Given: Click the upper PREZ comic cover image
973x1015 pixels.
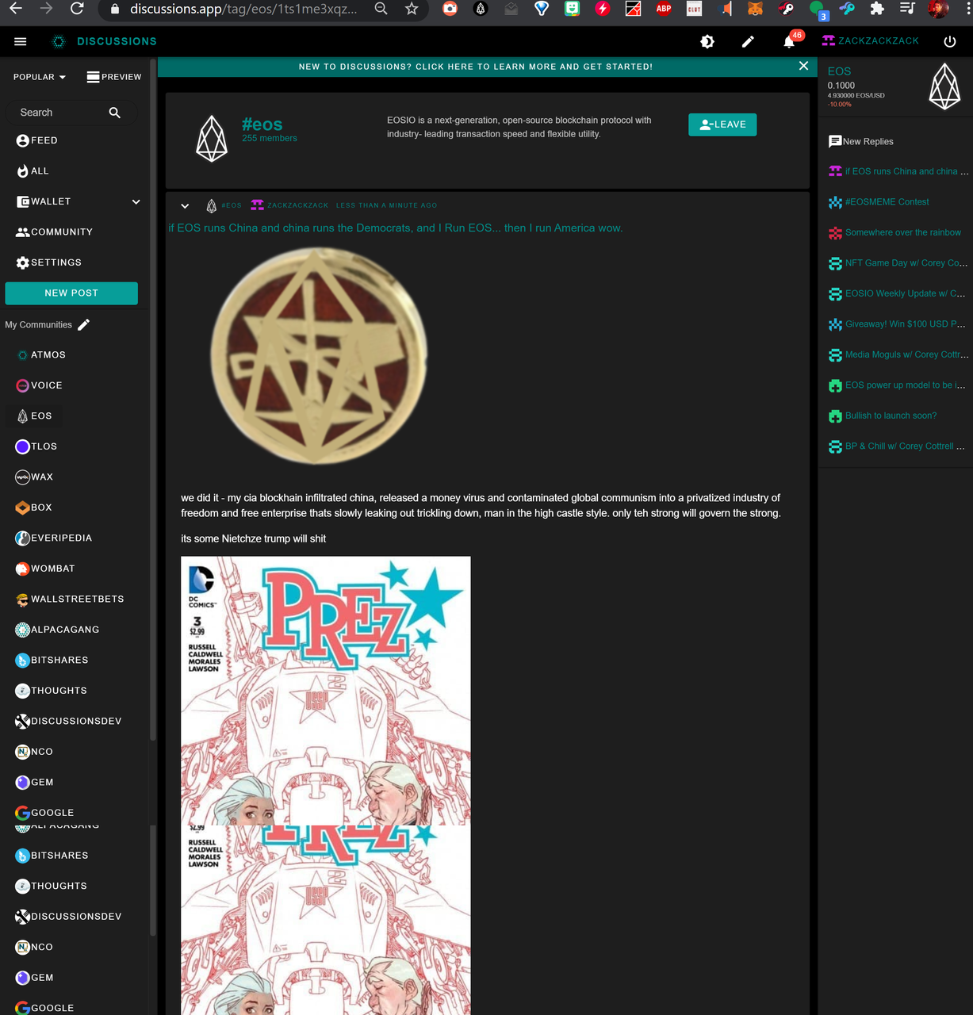Looking at the screenshot, I should tap(325, 691).
